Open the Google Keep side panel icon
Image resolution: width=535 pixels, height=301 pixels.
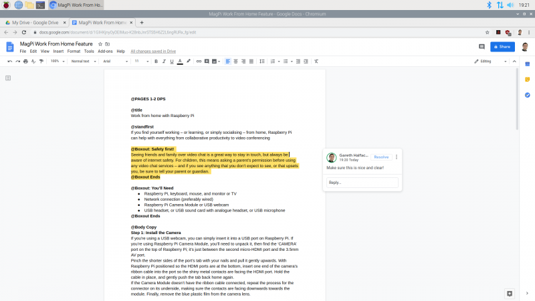click(528, 79)
